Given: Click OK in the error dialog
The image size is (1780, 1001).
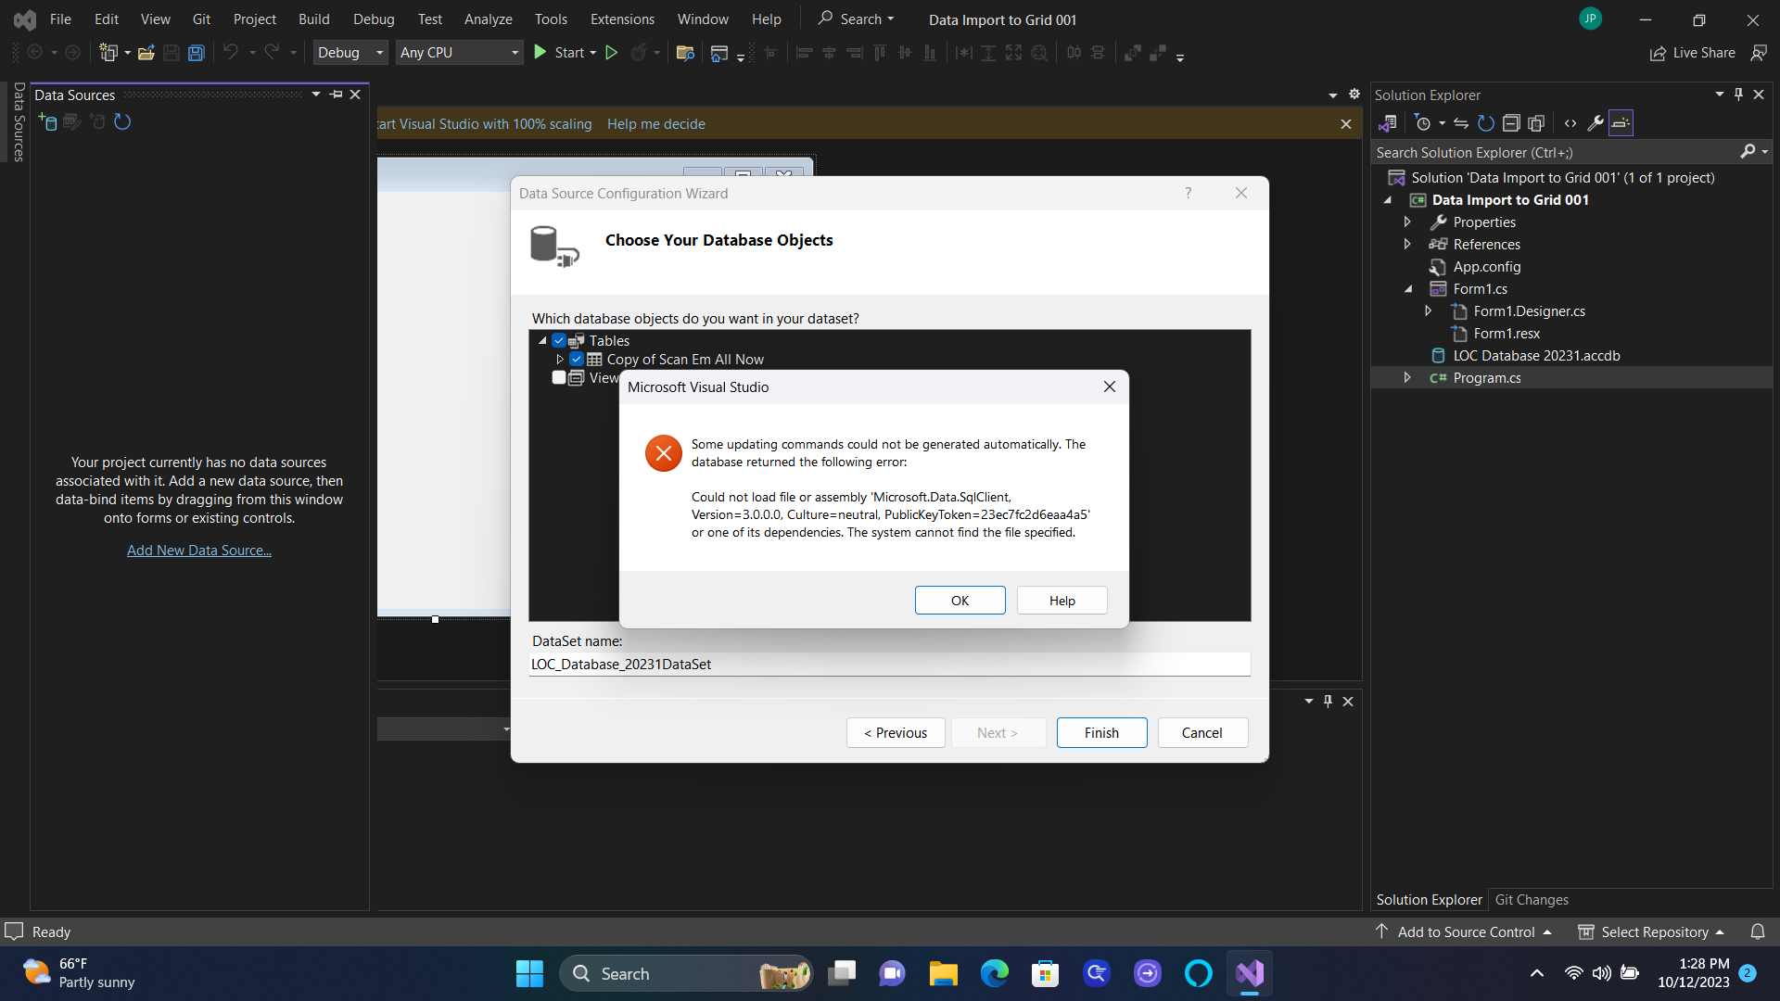Looking at the screenshot, I should (x=960, y=601).
